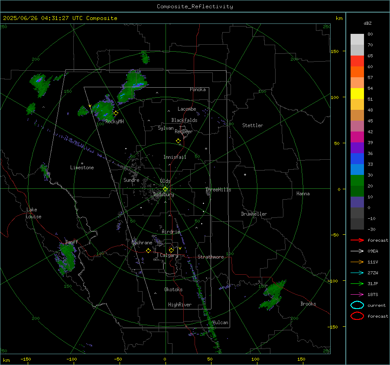Click the Didsbury label

163,194
